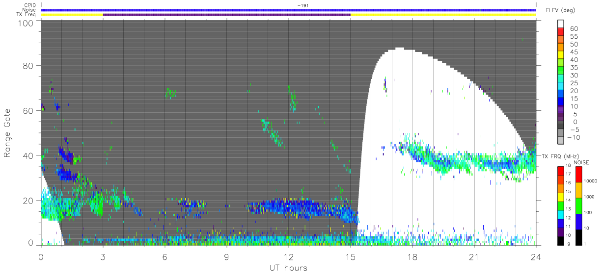Click the '15' tick label on UT hours axis
This screenshot has height=278, width=603.
pos(351,256)
